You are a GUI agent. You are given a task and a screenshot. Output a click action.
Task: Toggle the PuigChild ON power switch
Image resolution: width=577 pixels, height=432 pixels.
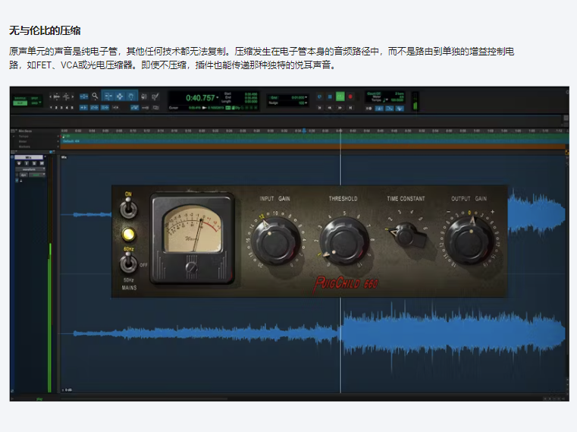[129, 208]
